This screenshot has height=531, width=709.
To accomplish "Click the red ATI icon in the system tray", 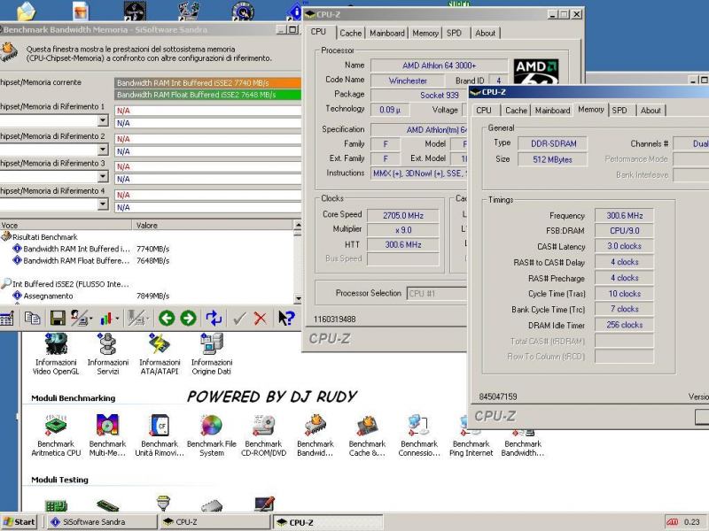I will (x=673, y=522).
